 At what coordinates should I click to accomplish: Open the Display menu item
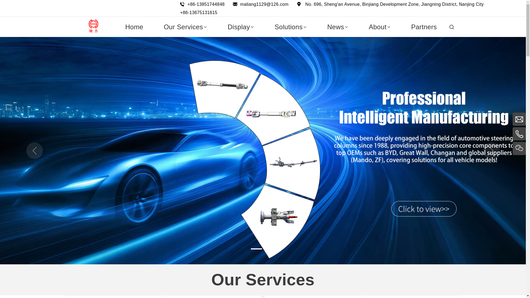(239, 27)
